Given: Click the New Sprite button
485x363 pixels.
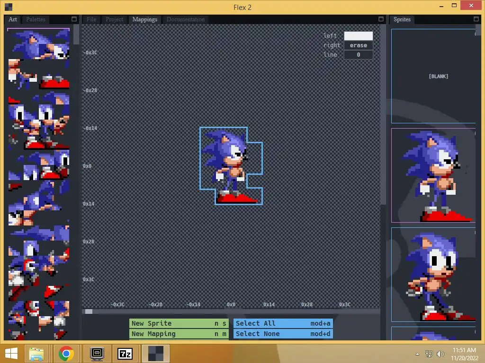Looking at the screenshot, I should (x=179, y=323).
